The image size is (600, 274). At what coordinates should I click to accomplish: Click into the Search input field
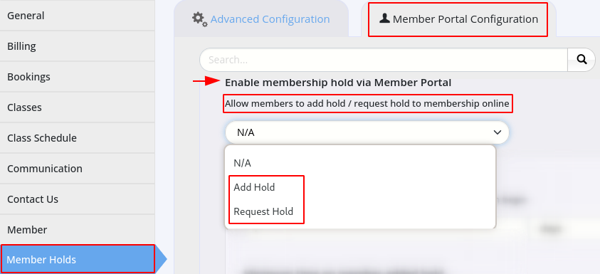click(x=384, y=60)
